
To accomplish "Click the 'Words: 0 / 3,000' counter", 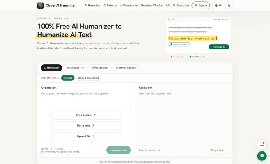I will pyautogui.click(x=52, y=149).
